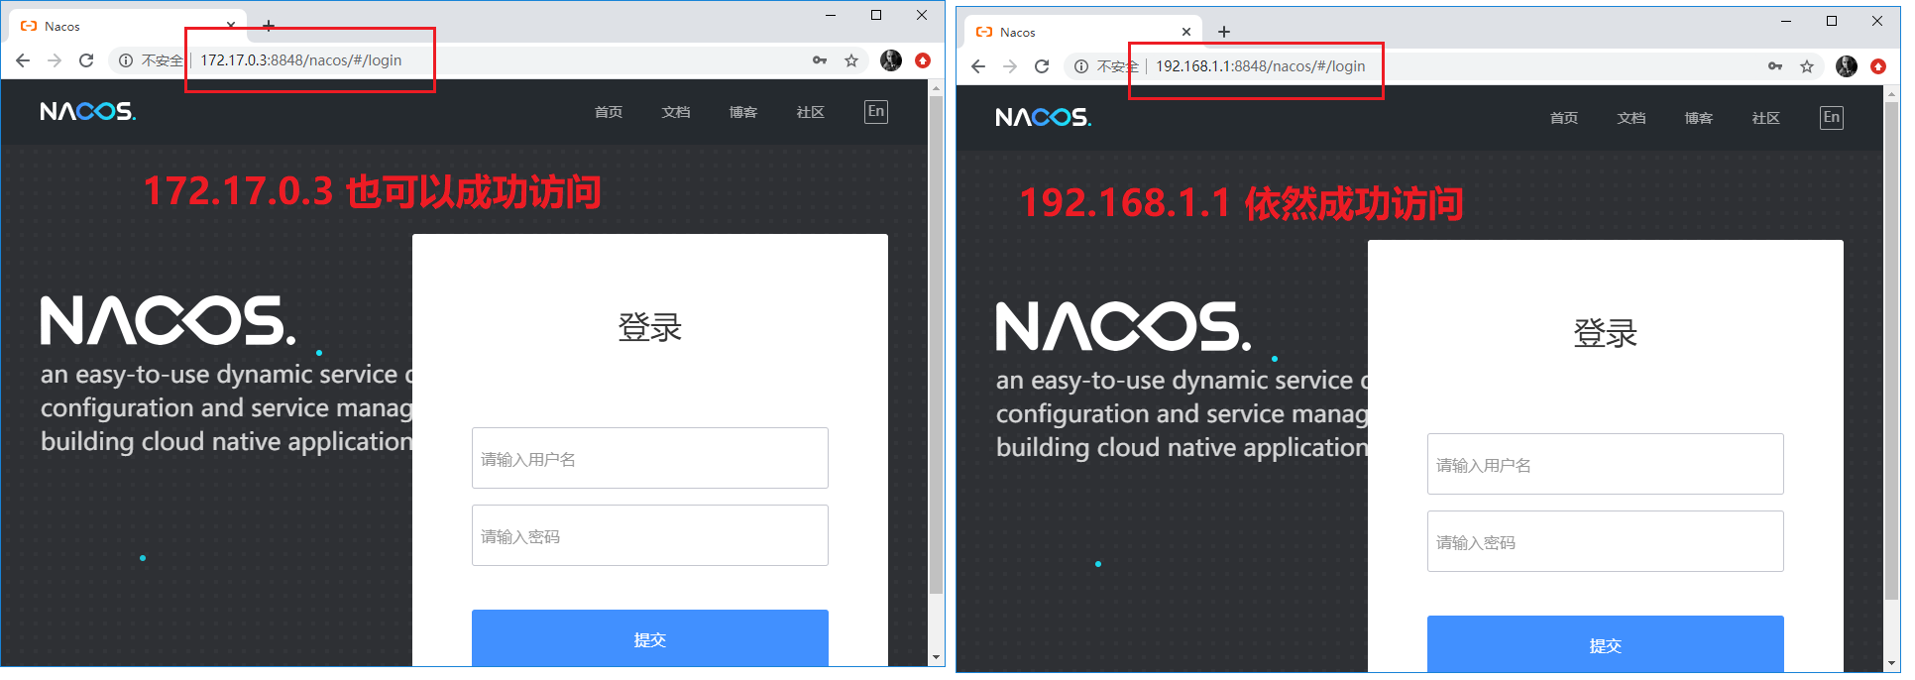Image resolution: width=1915 pixels, height=680 pixels.
Task: Click scroll up arrow in right window
Action: (1891, 93)
